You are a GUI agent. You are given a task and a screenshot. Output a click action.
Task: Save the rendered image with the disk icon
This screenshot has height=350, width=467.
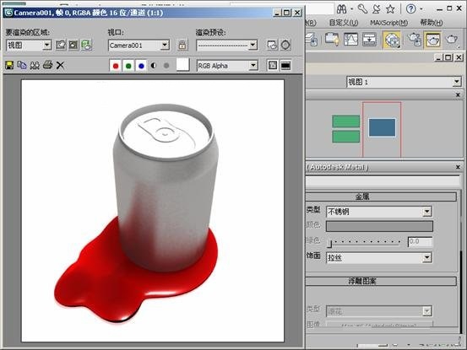coord(9,65)
